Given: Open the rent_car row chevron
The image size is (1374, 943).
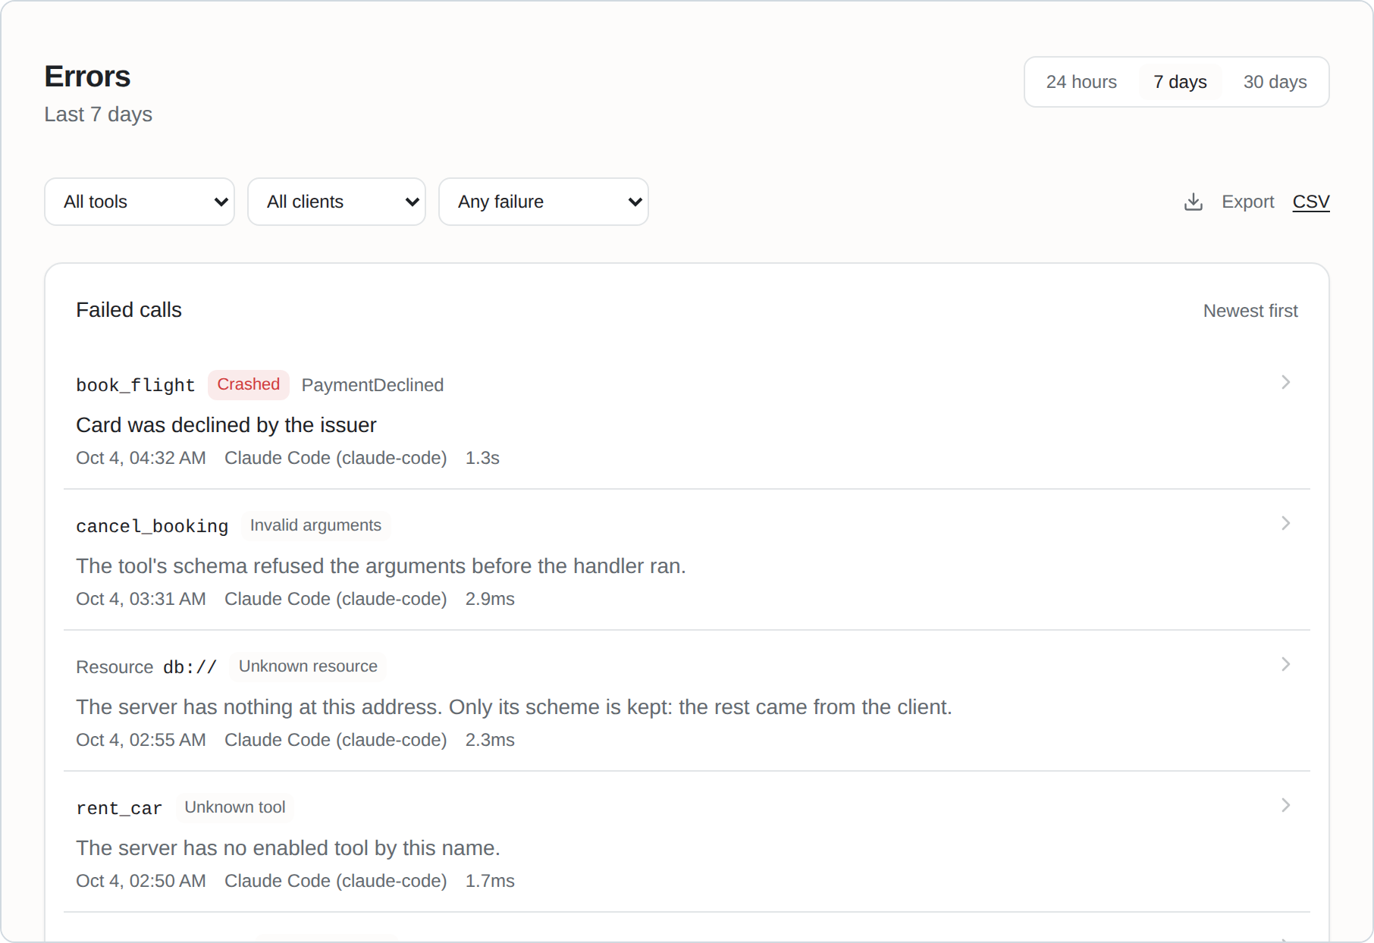Looking at the screenshot, I should pyautogui.click(x=1285, y=805).
